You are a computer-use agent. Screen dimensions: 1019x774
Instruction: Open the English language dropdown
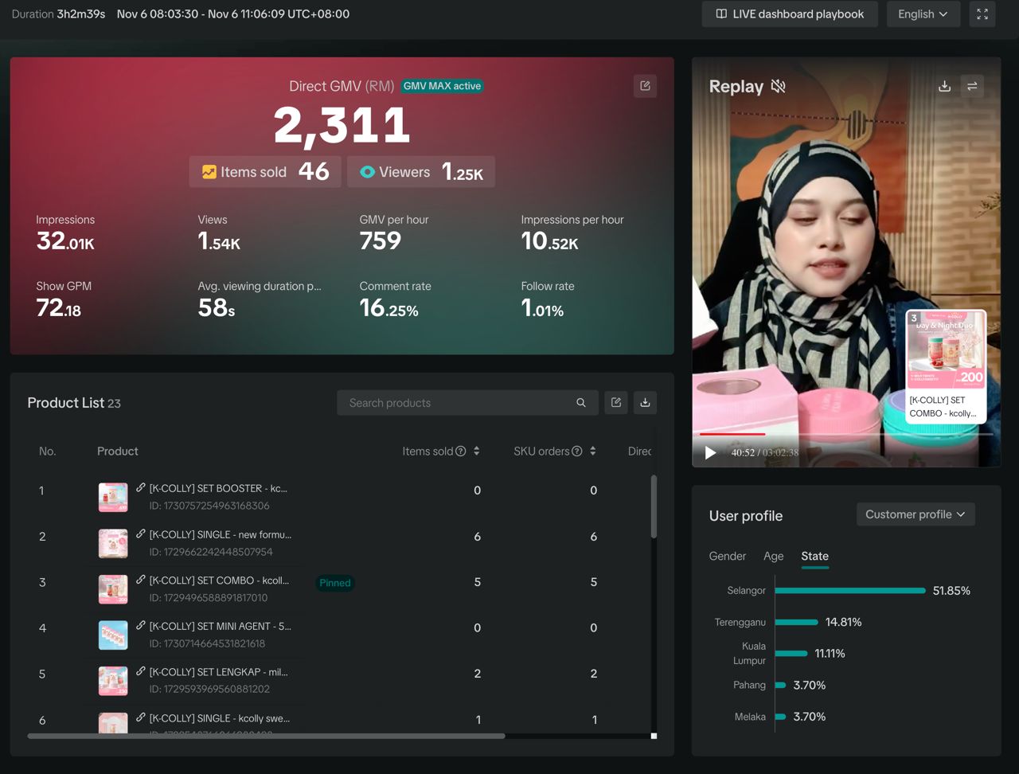[923, 14]
